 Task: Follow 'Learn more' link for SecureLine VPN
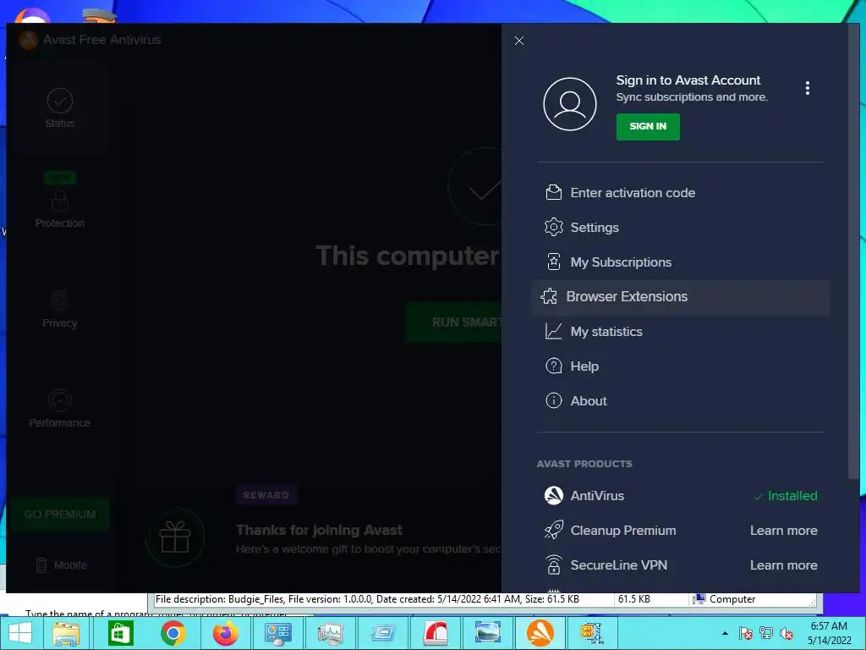(783, 565)
